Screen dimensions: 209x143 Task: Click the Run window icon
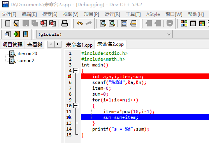(x=193, y=23)
